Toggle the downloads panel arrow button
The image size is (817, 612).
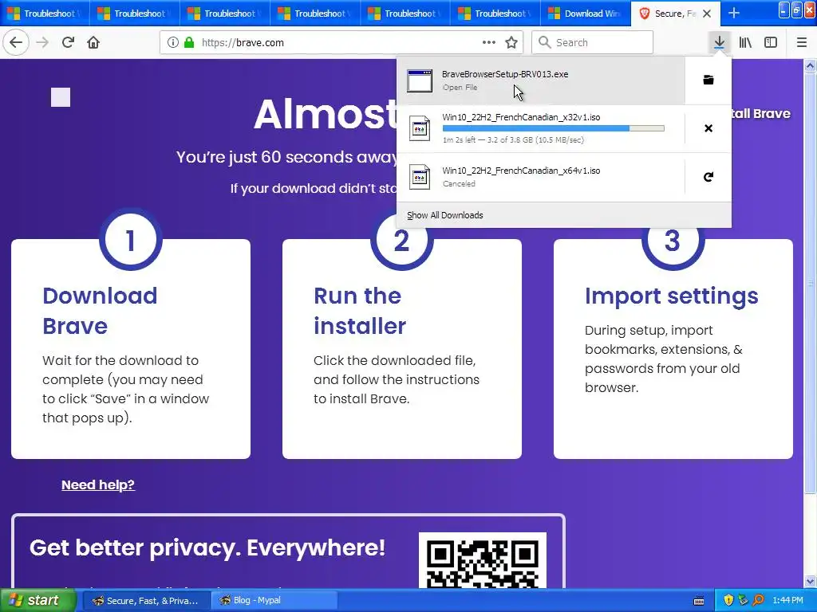point(719,42)
